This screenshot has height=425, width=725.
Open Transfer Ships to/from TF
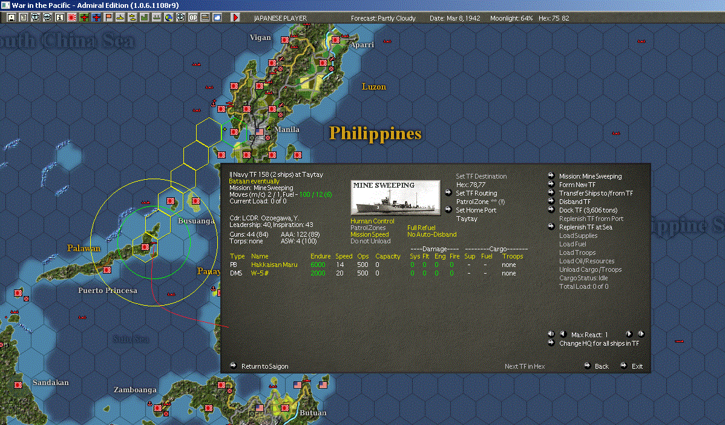pos(596,193)
